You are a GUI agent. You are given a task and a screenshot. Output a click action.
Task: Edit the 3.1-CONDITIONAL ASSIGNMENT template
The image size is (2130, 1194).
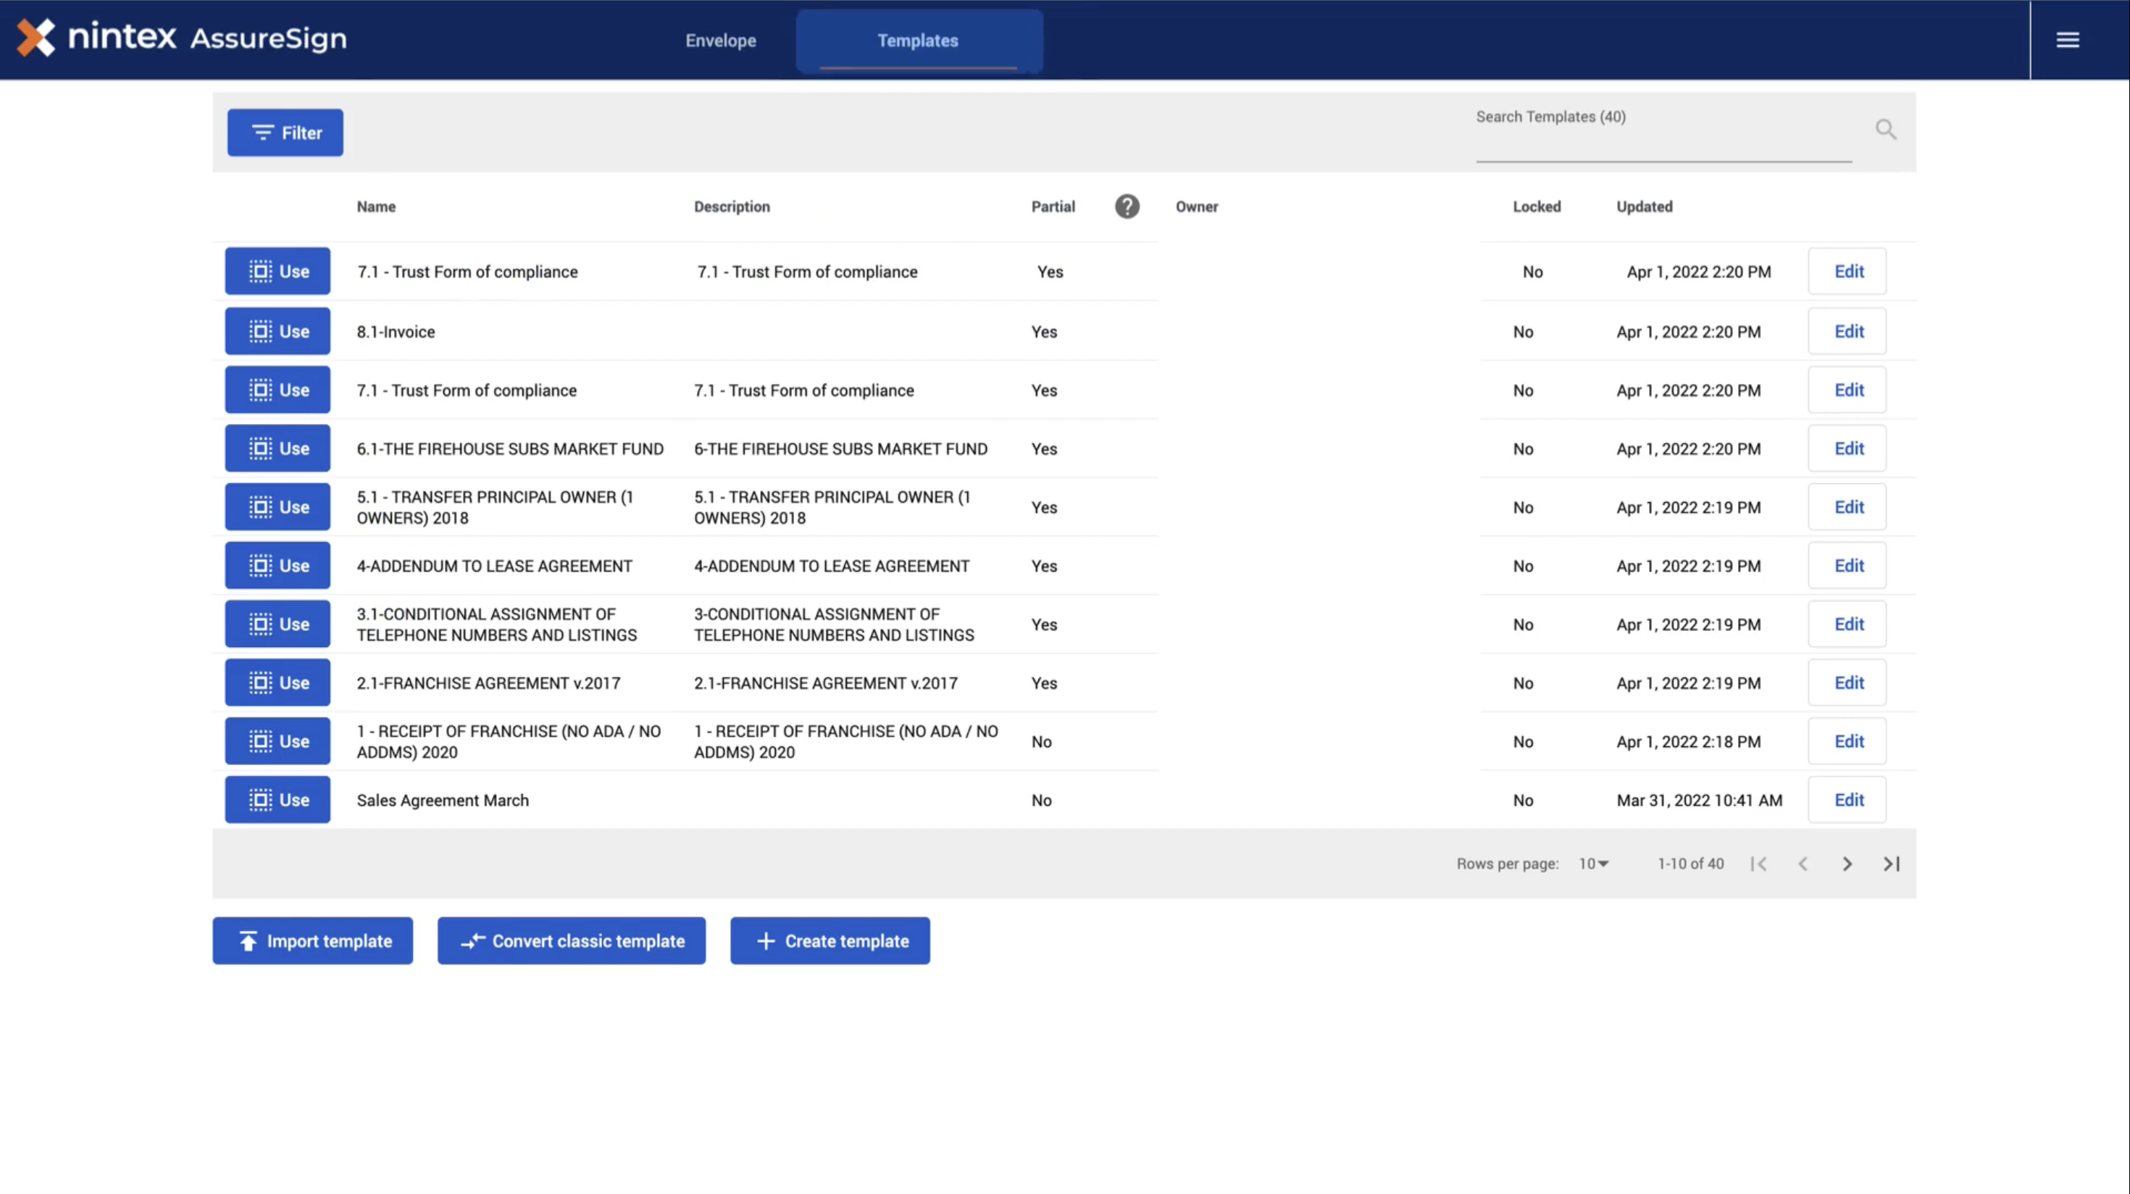[1847, 625]
